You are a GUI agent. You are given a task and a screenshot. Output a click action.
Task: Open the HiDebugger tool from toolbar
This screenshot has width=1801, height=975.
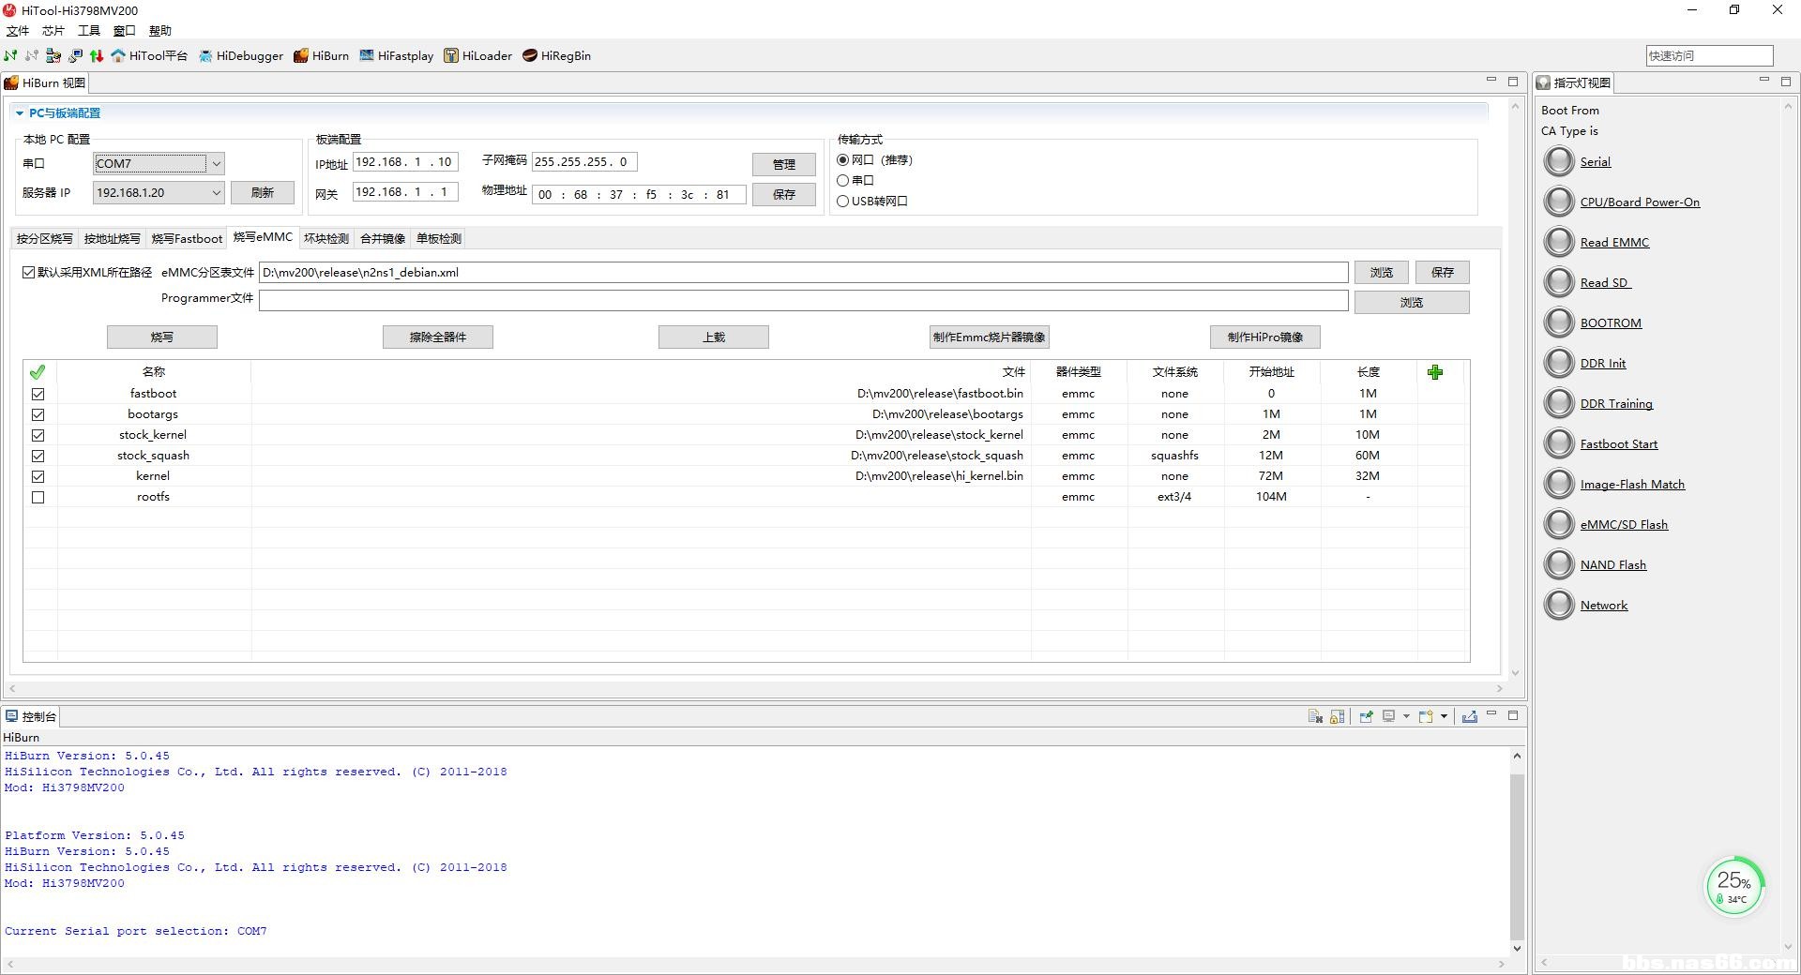240,56
